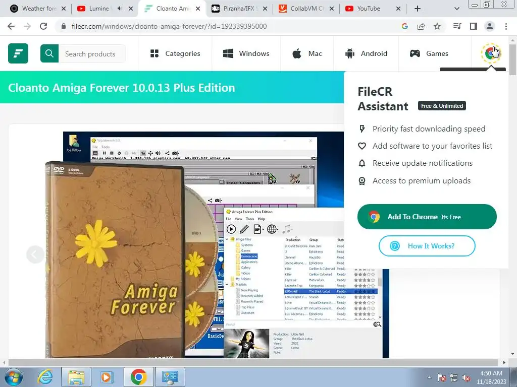The height and width of the screenshot is (387, 517).
Task: Click Priority fast downloading speed text
Action: (x=429, y=128)
